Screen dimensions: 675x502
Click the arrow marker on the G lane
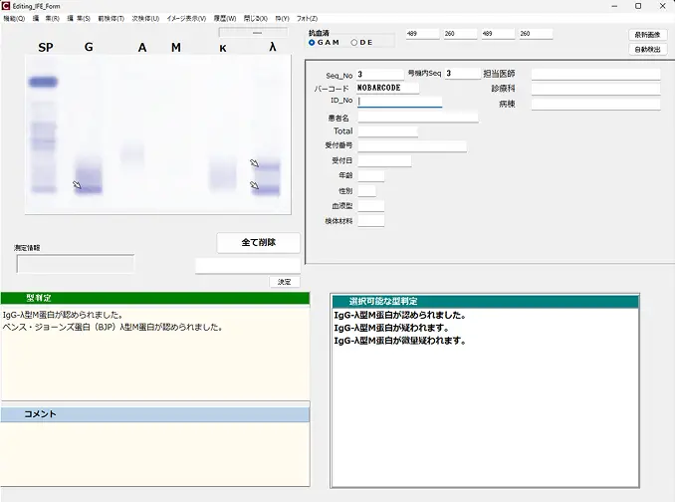pos(77,185)
